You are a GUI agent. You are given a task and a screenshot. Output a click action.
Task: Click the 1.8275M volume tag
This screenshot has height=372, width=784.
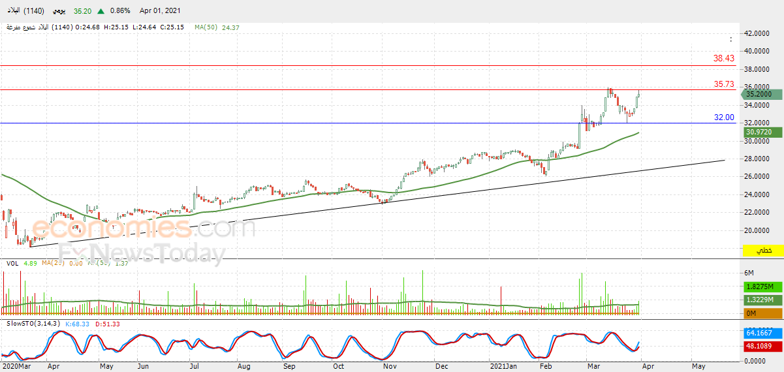tap(760, 287)
